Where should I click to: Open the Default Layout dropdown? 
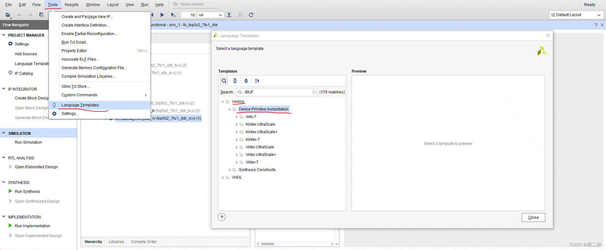pos(576,15)
